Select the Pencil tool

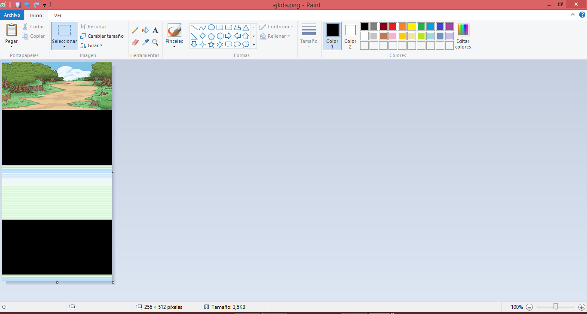coord(135,30)
